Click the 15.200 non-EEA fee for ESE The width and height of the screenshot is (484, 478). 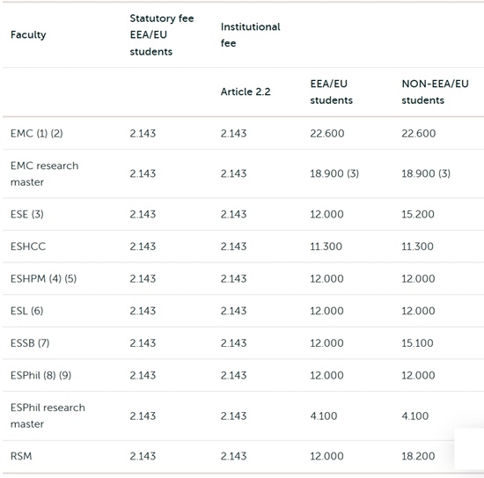(418, 214)
